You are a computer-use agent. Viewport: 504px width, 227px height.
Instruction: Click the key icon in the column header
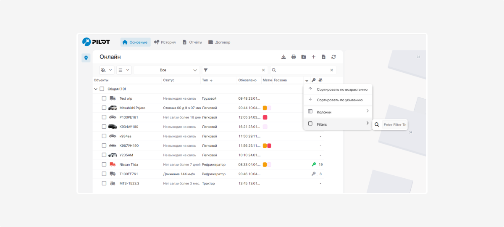click(313, 80)
